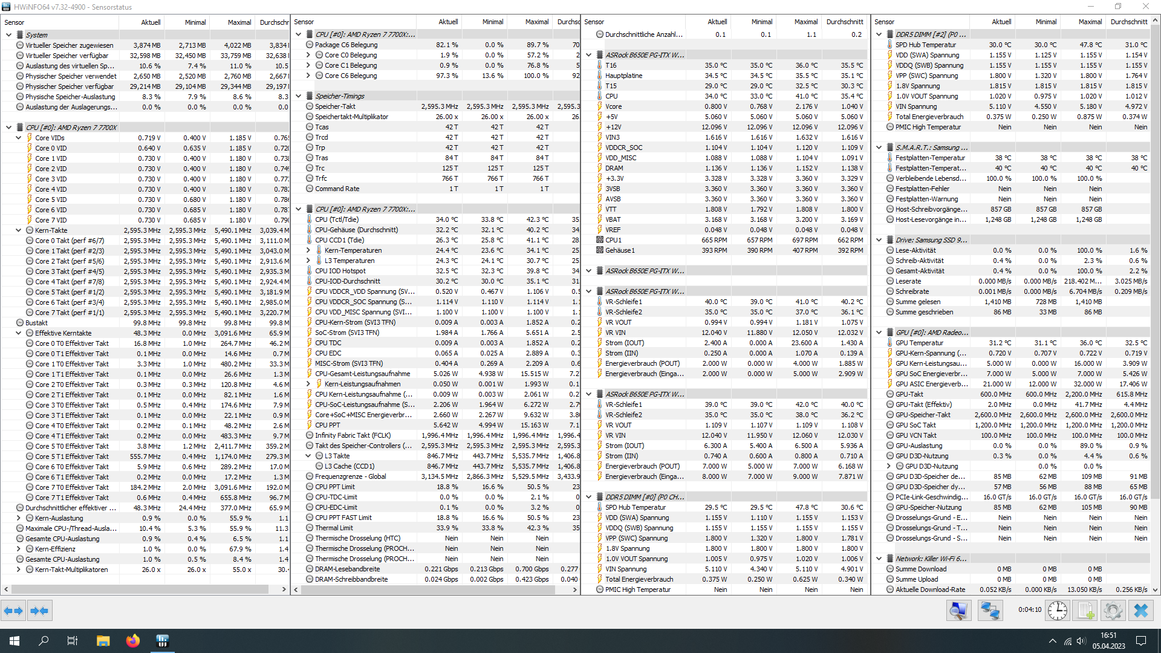Click the Durchschnitt header in fourth panel

(1128, 22)
